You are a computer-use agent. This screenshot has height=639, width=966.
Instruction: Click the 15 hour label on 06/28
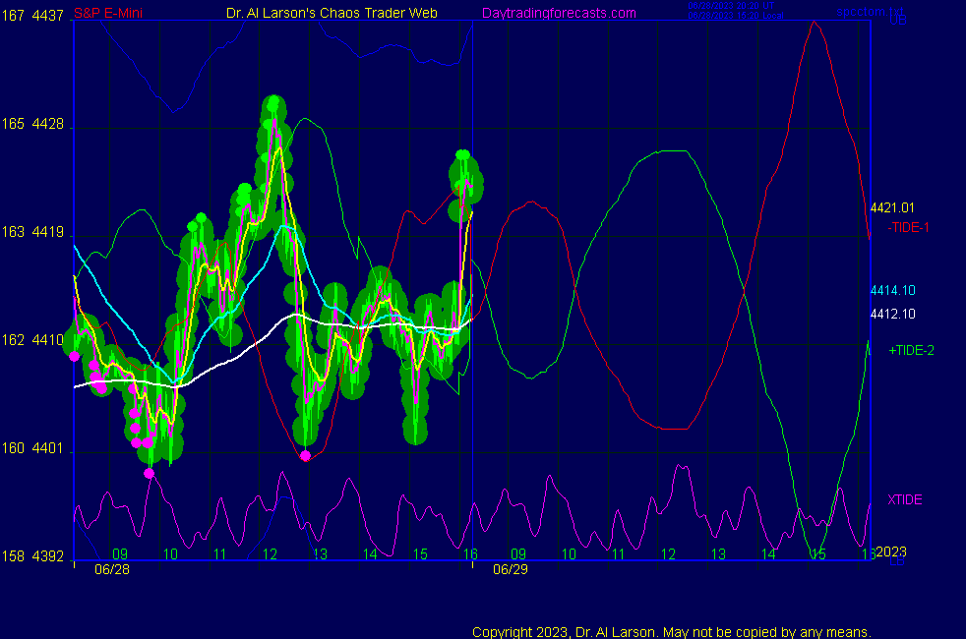coord(420,554)
